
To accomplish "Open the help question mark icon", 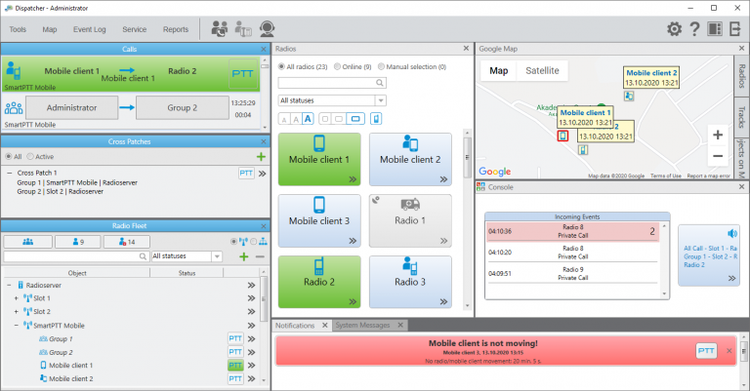I will pos(694,29).
